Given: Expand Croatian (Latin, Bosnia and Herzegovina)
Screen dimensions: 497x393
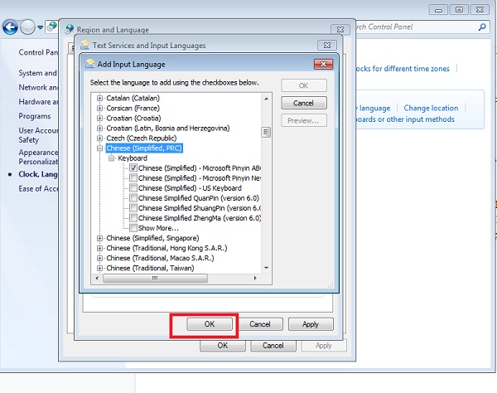Looking at the screenshot, I should (x=100, y=129).
